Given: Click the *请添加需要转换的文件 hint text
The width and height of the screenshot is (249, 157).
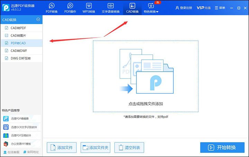Looking at the screenshot, I should point(146,117).
